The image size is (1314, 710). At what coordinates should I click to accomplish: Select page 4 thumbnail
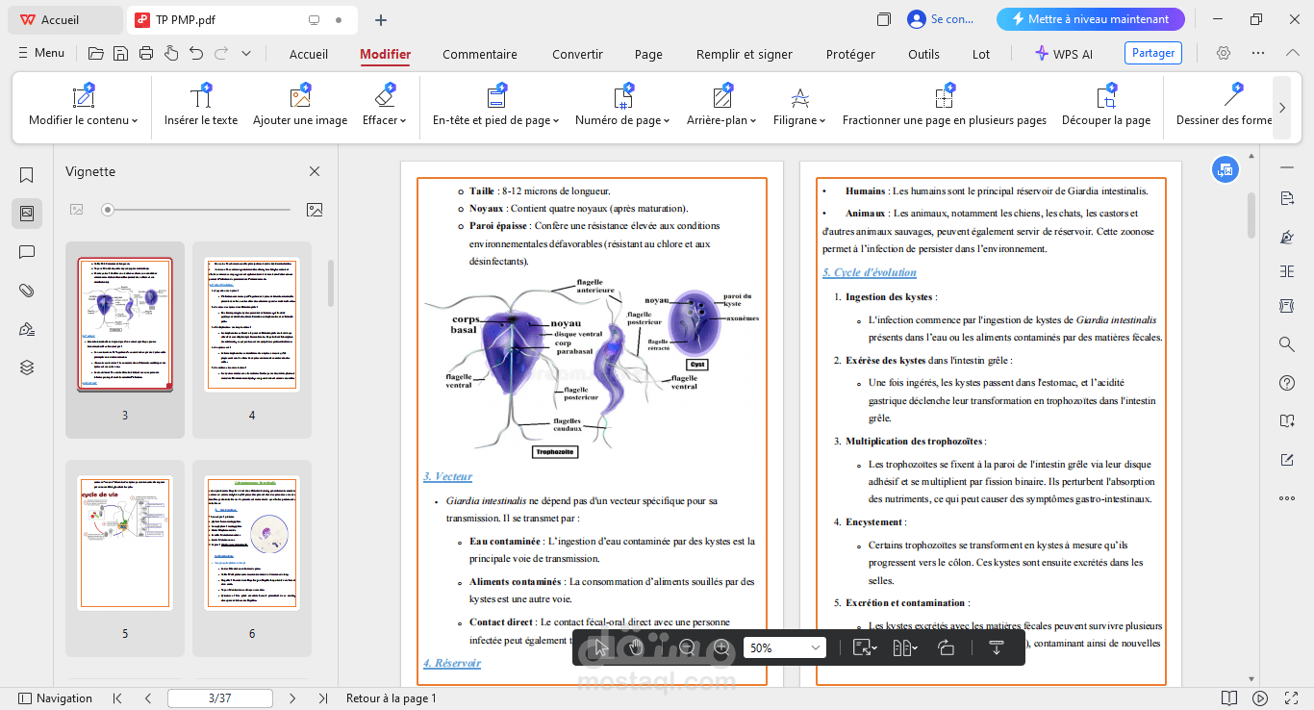(x=252, y=324)
